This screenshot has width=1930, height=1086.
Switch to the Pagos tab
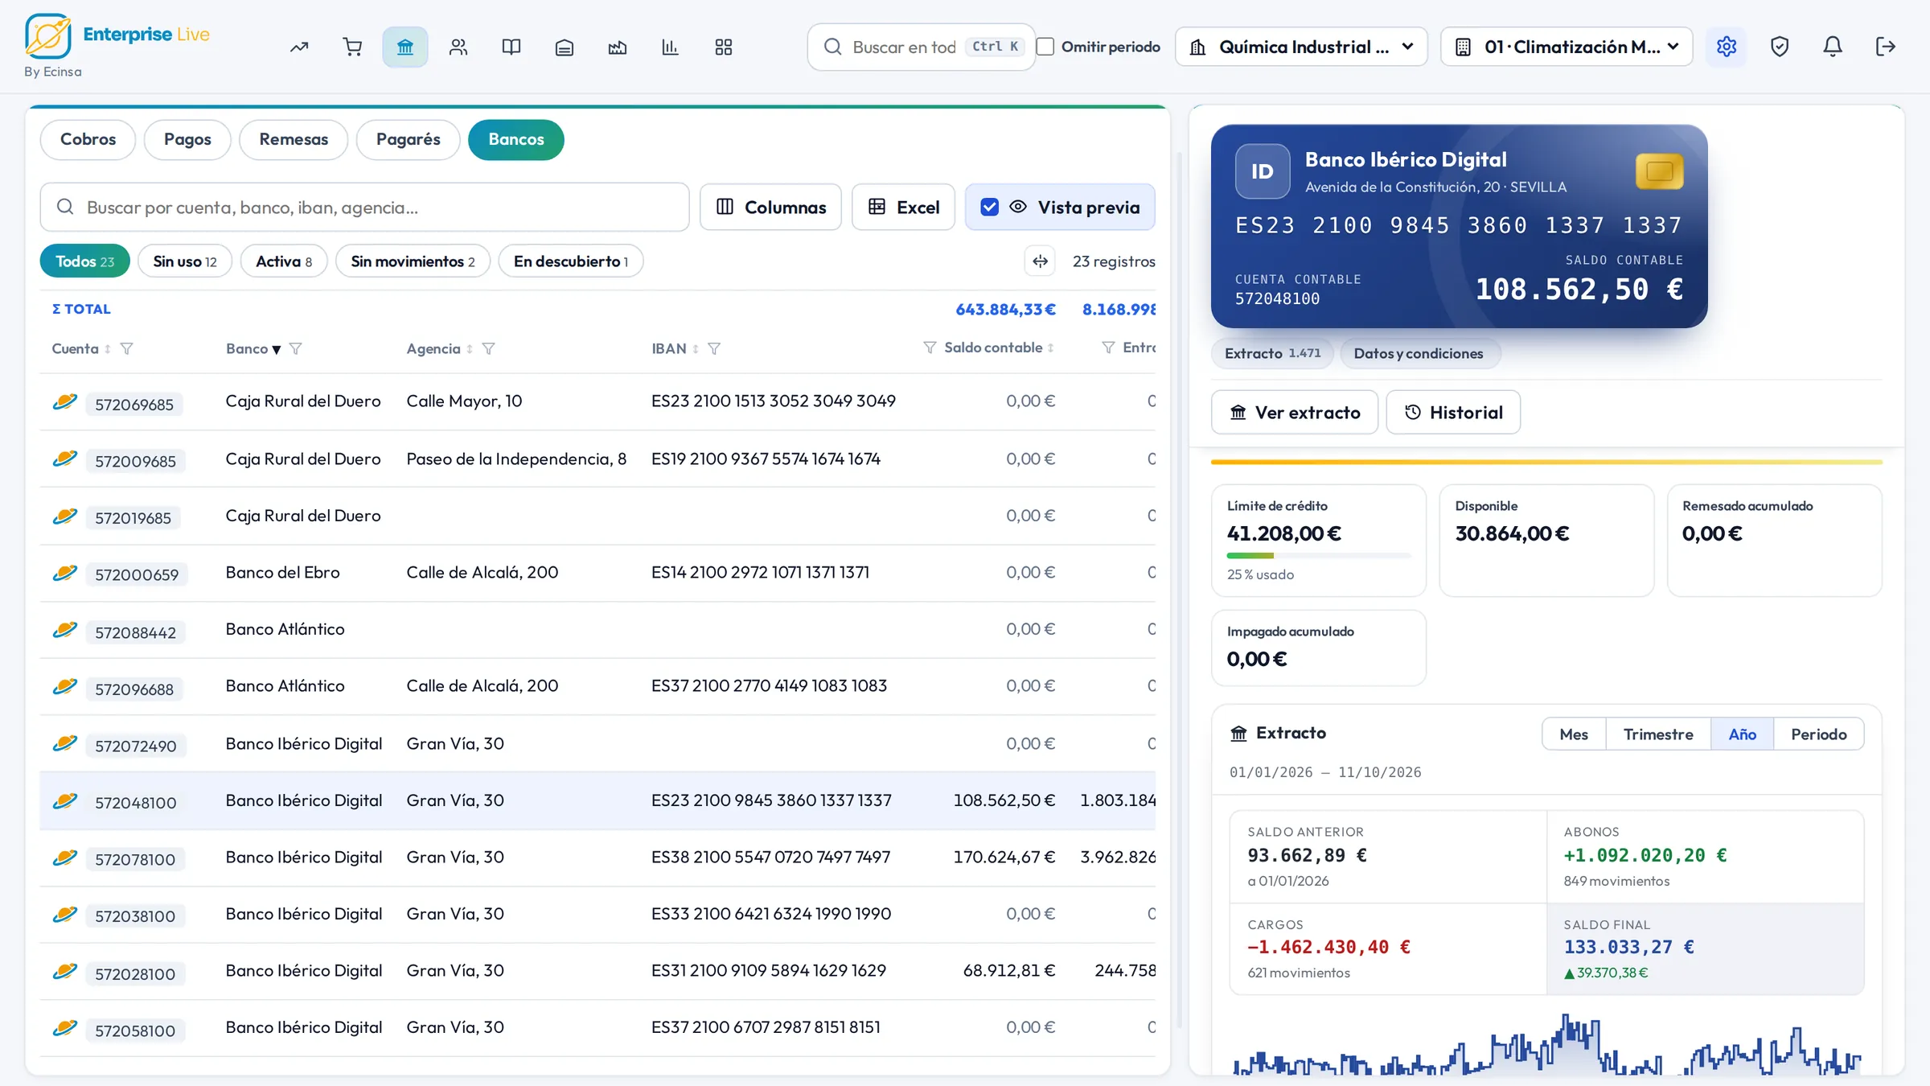(x=187, y=139)
